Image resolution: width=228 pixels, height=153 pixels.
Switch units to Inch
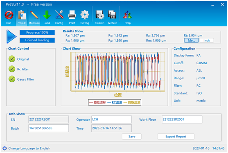[x=206, y=40]
